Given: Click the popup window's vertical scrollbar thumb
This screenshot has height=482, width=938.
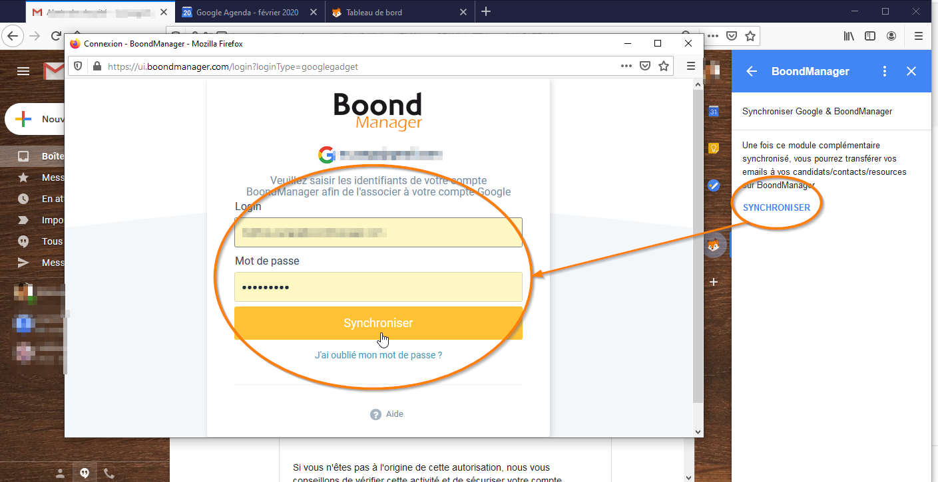Looking at the screenshot, I should 698,246.
